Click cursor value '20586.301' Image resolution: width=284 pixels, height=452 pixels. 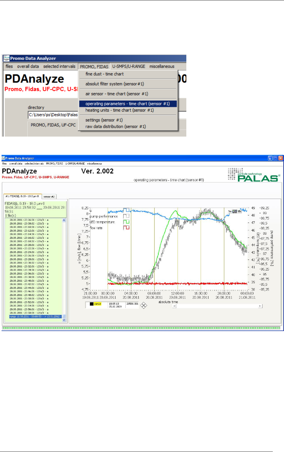click(132, 304)
